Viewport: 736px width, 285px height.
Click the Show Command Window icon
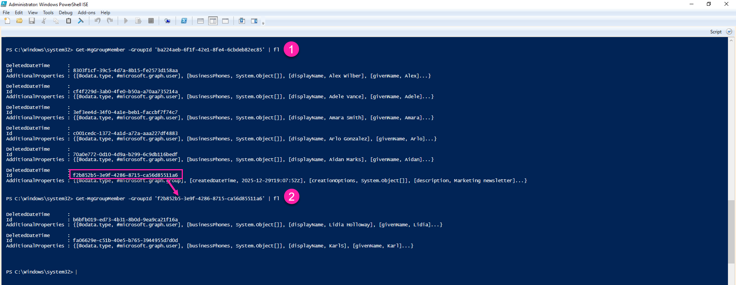[x=242, y=21]
